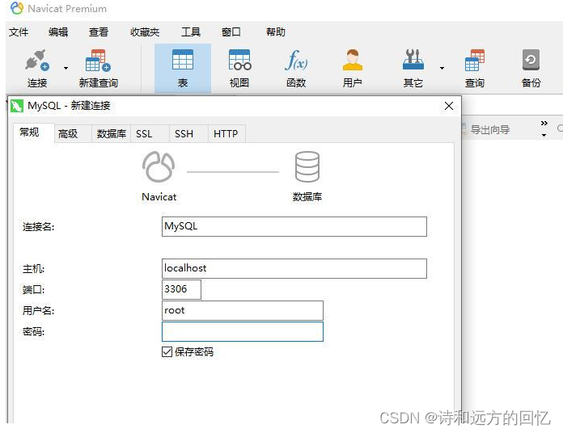Select the 查询 (Query) toolbar icon
Screen dimensions: 563x433
tap(474, 61)
